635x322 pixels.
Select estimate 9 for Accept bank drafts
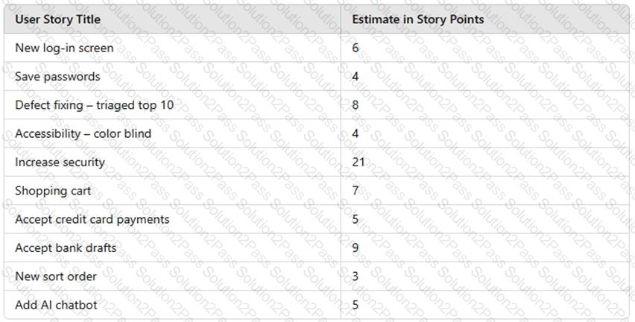pyautogui.click(x=356, y=248)
